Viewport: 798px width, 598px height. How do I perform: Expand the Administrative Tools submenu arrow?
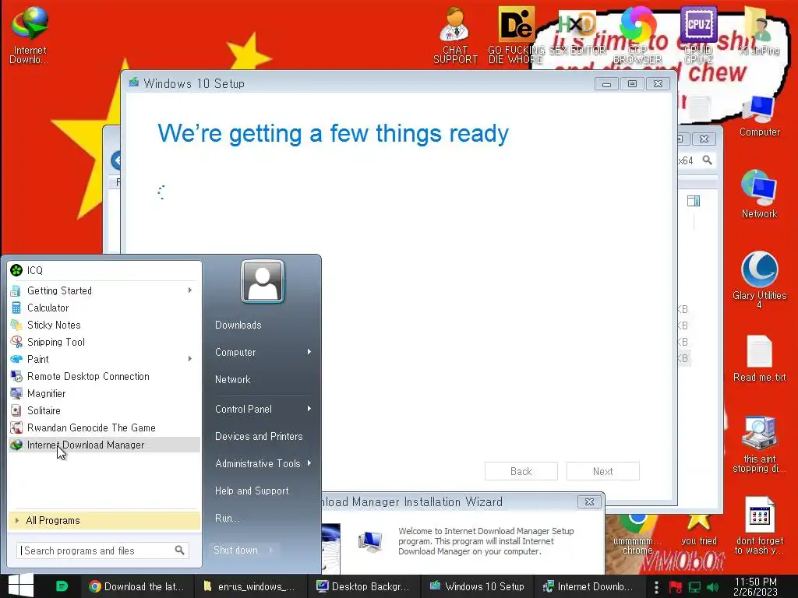[x=309, y=463]
